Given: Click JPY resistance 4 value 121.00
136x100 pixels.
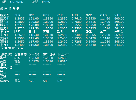Looking at the screenshot, I should (34, 18).
